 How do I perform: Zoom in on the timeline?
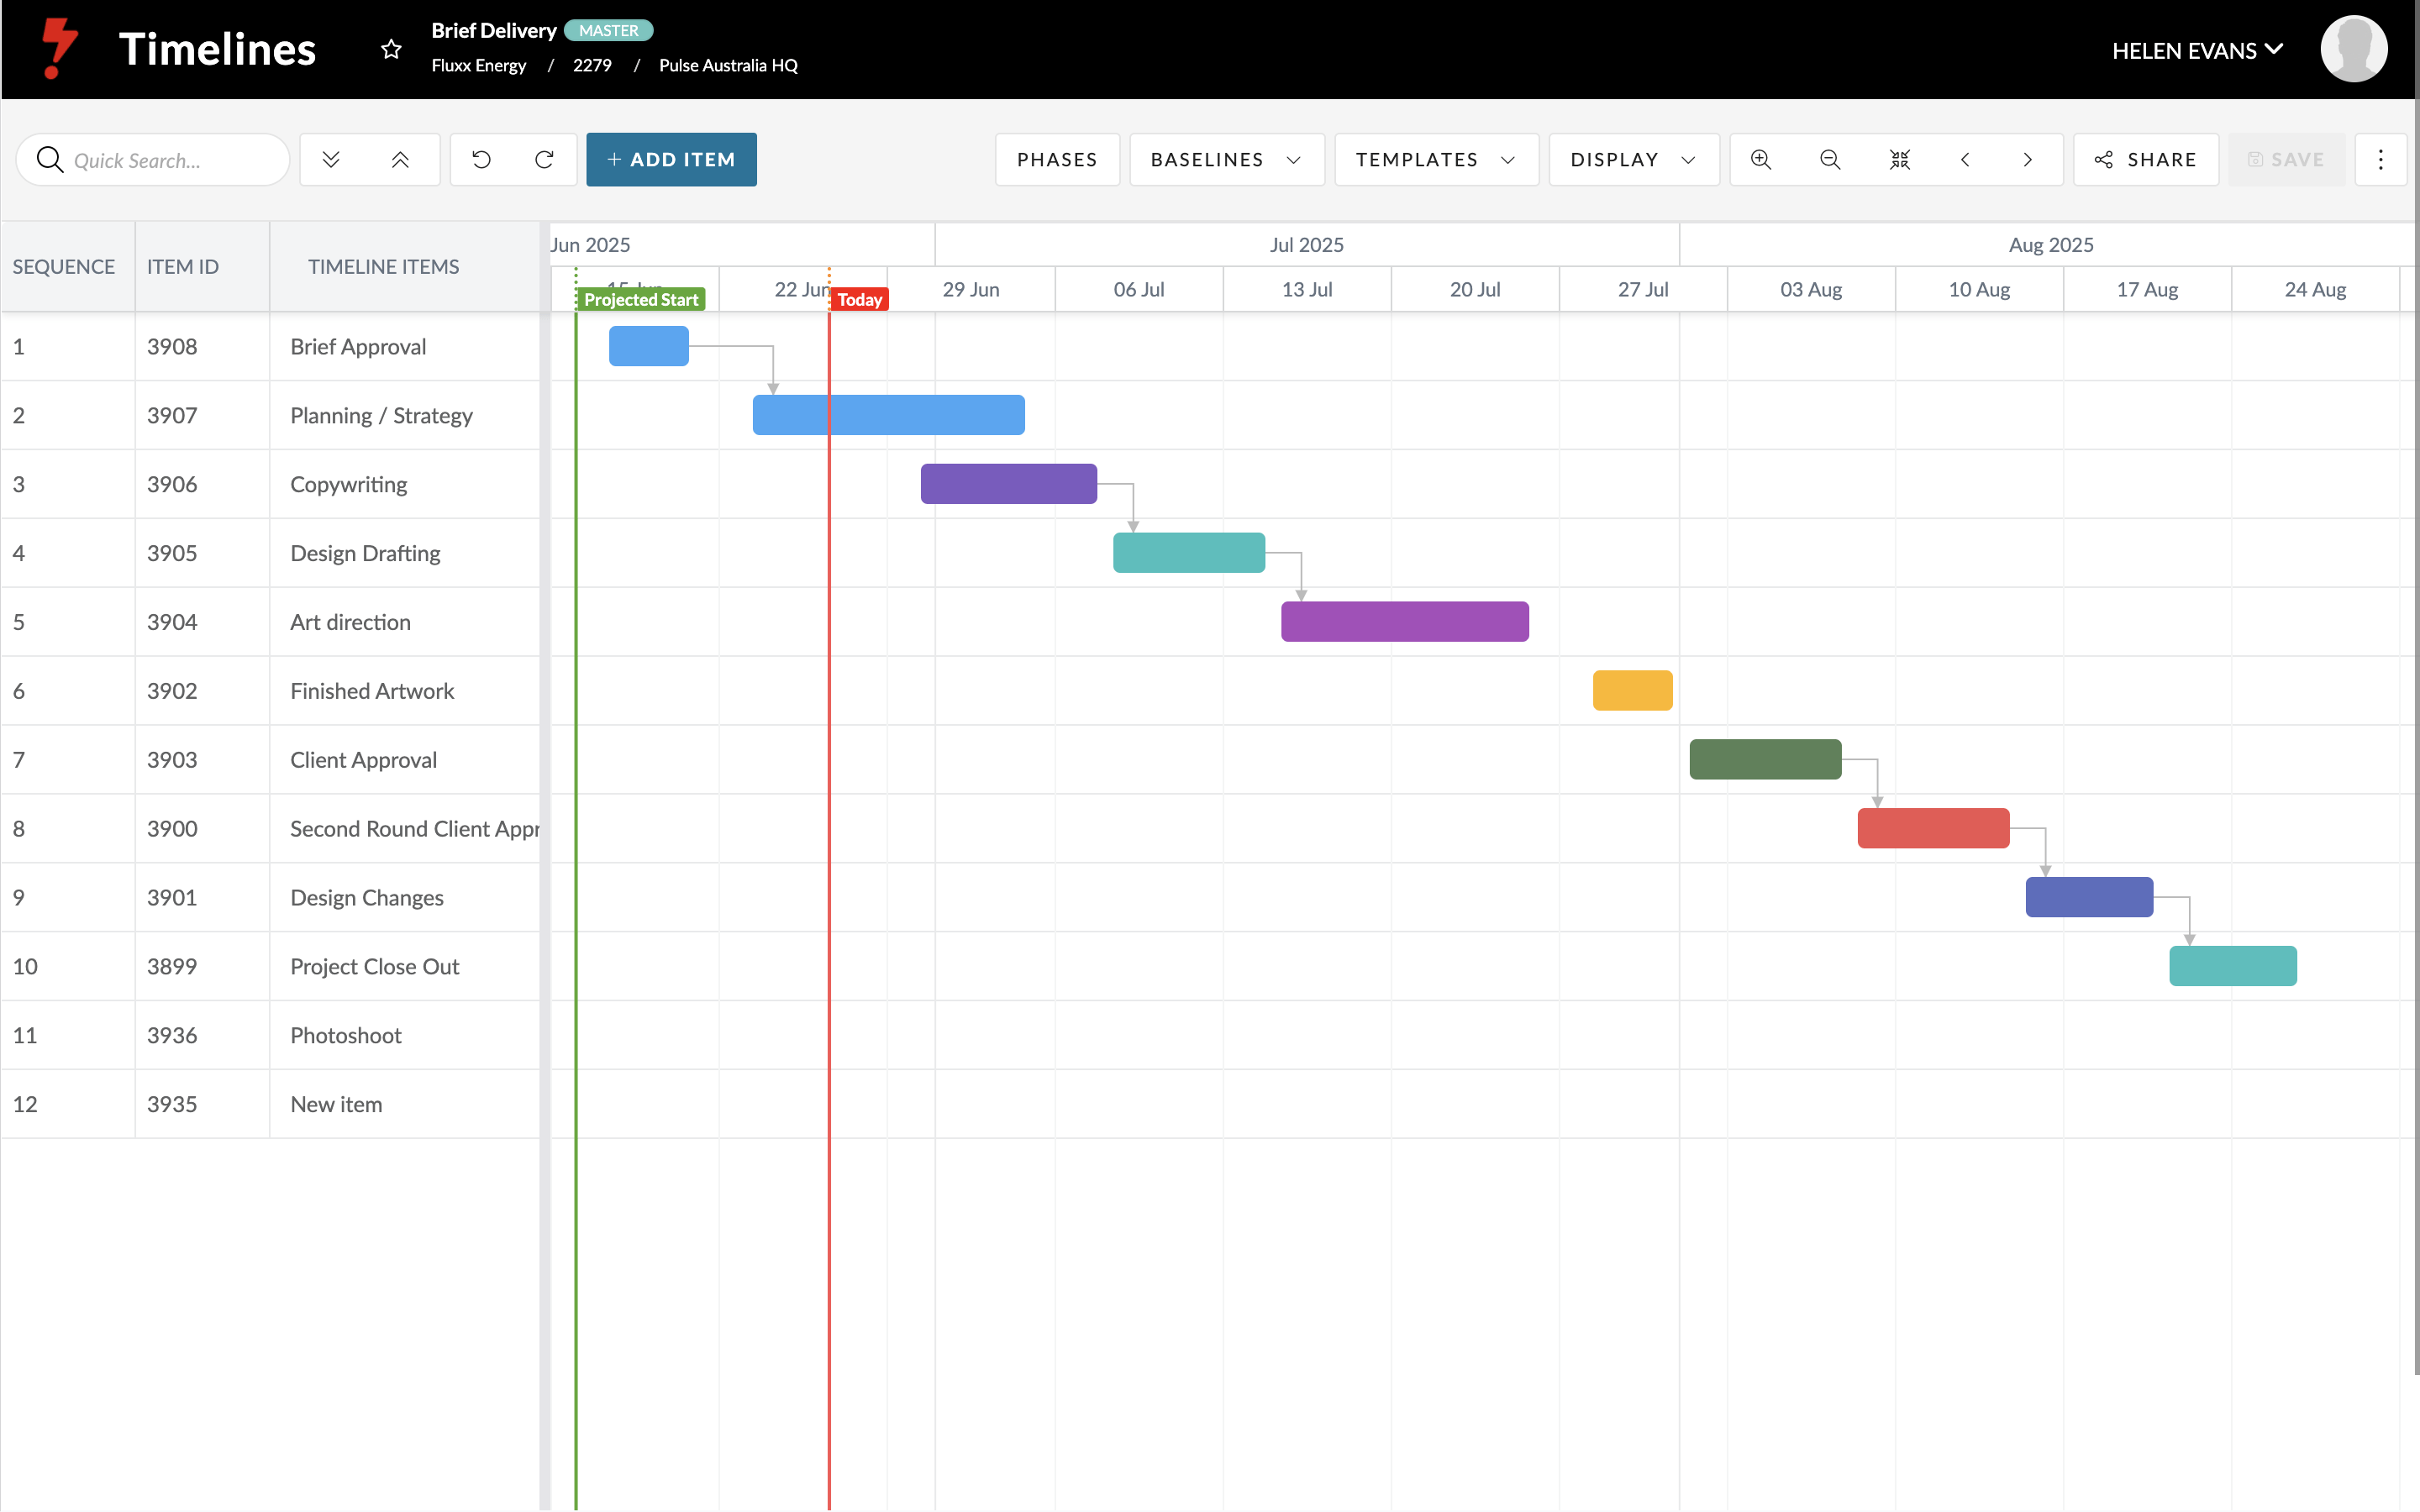click(1761, 160)
